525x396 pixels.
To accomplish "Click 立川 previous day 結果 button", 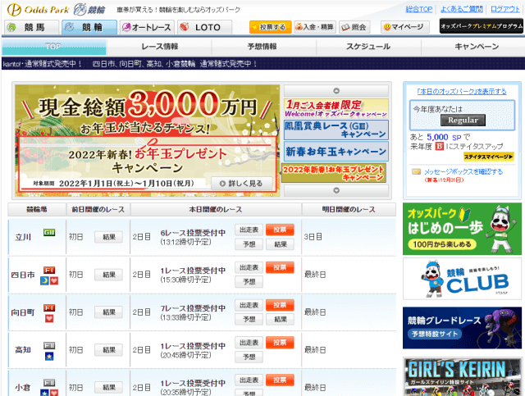I will [x=108, y=237].
